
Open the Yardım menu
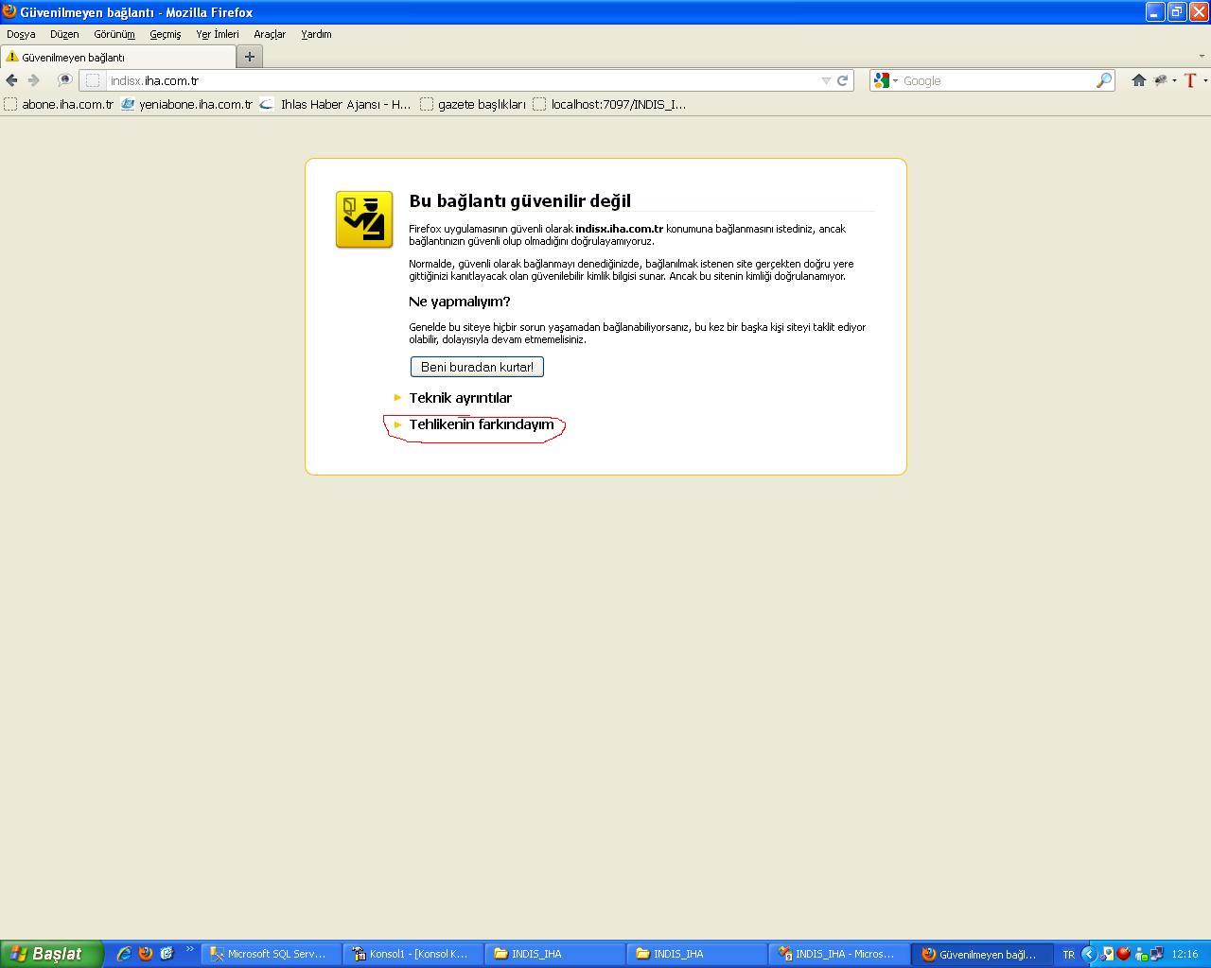click(x=316, y=34)
